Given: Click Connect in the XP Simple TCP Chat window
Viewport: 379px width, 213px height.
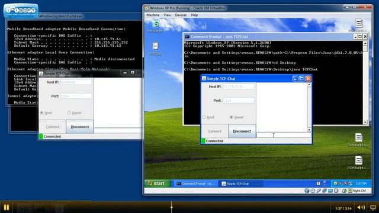Looking at the screenshot, I should [x=214, y=131].
